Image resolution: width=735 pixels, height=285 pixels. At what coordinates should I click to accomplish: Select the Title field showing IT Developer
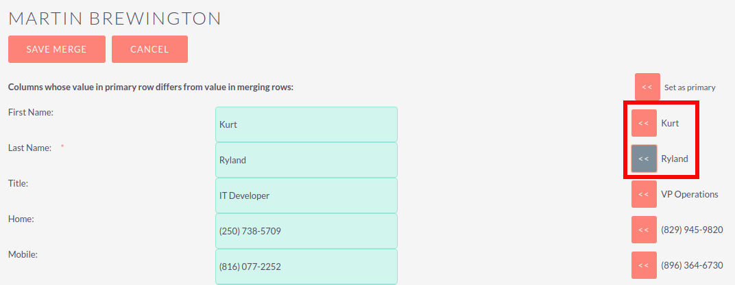[x=306, y=195]
